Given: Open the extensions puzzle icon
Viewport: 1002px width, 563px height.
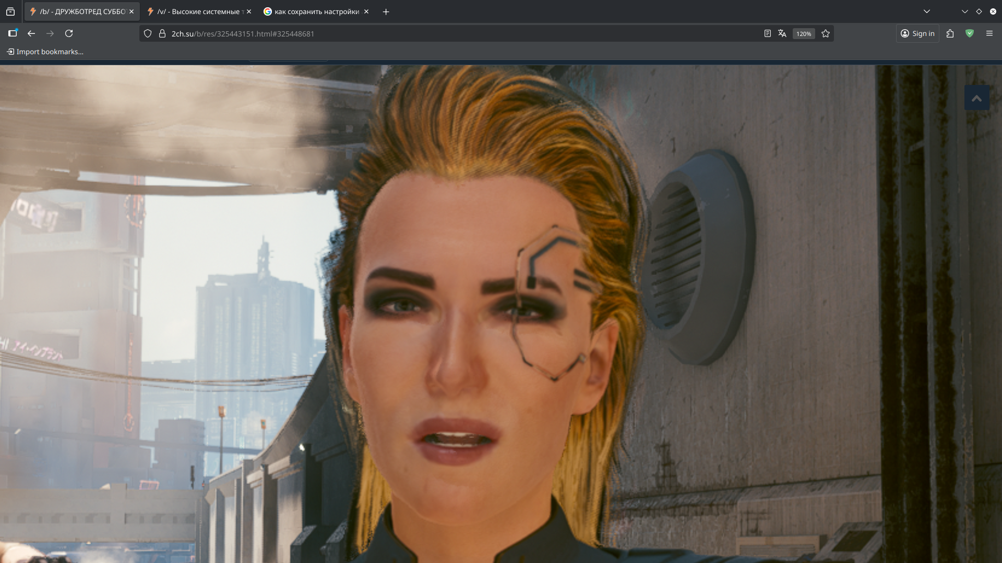Looking at the screenshot, I should point(950,33).
